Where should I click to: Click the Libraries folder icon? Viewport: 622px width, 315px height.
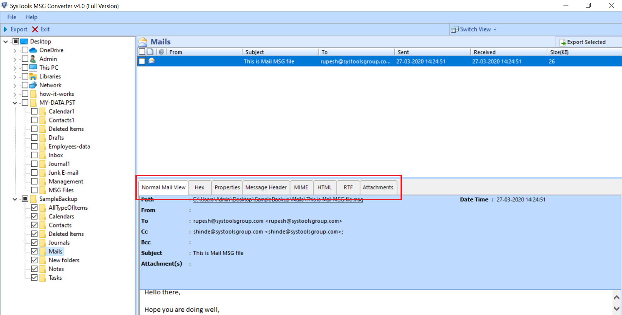click(x=33, y=76)
